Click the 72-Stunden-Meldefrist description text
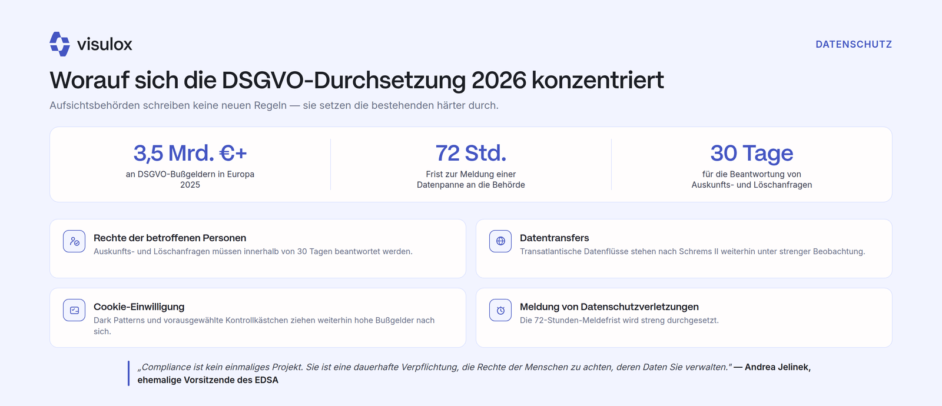 pyautogui.click(x=619, y=320)
